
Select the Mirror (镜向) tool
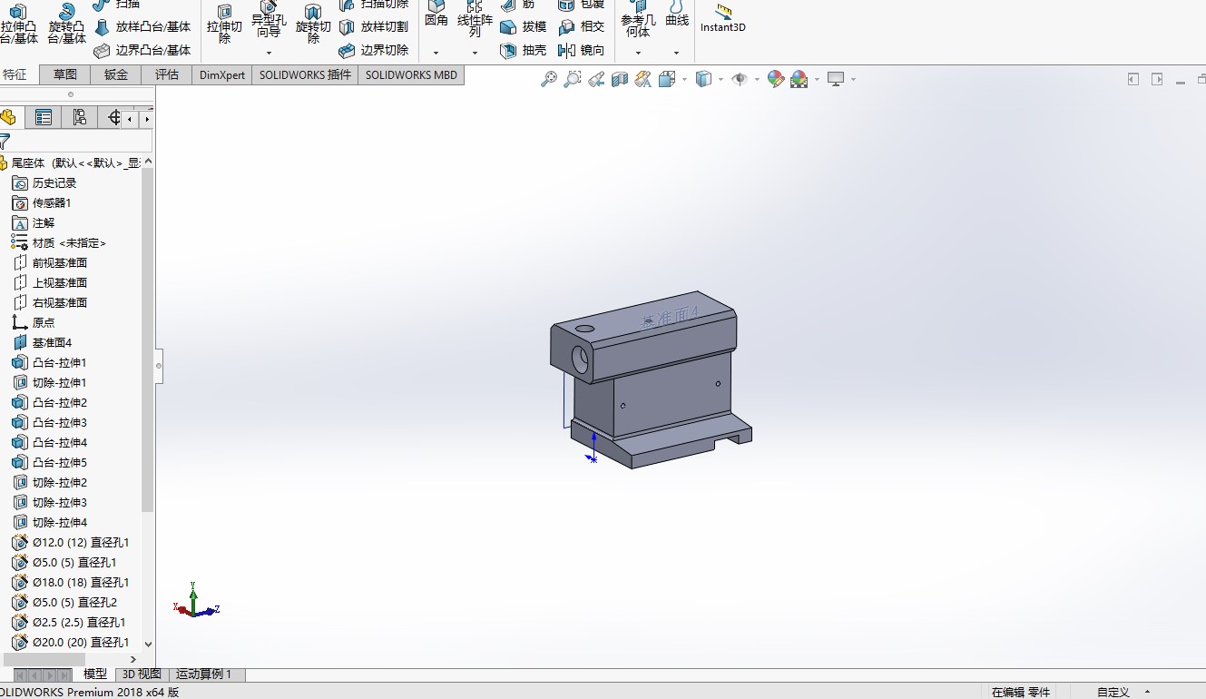(x=582, y=51)
